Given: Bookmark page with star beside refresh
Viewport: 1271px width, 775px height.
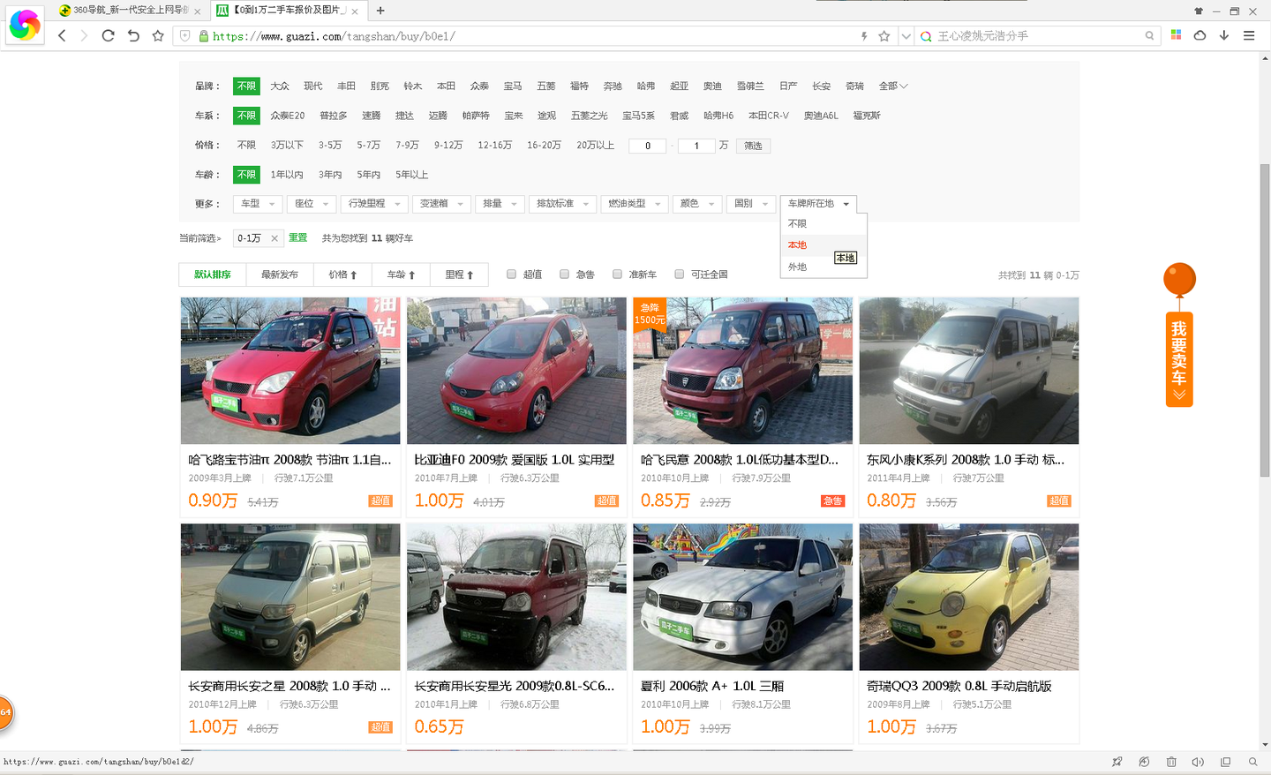Looking at the screenshot, I should click(158, 35).
